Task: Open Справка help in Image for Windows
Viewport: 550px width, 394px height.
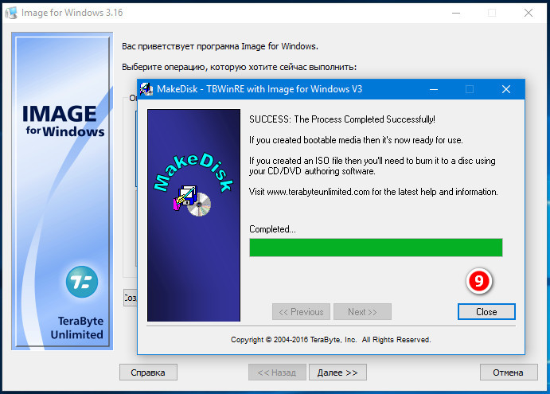Action: 148,373
